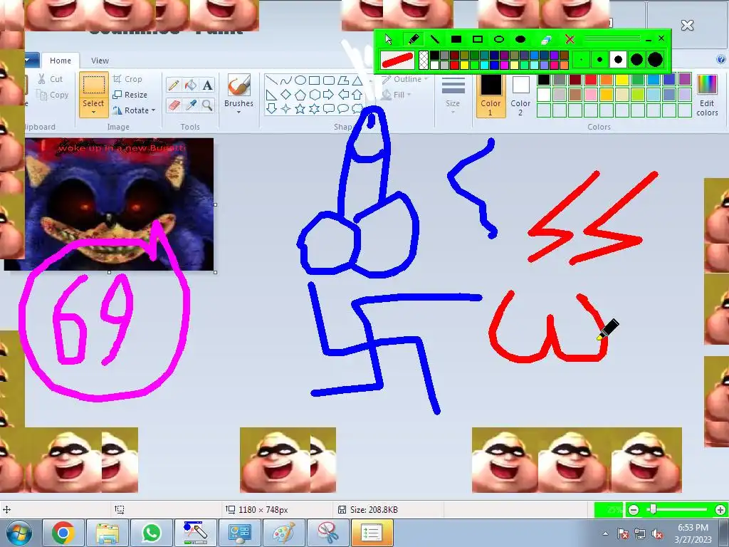The width and height of the screenshot is (729, 547).
Task: Select the Color picker eyedropper tool
Action: click(191, 105)
